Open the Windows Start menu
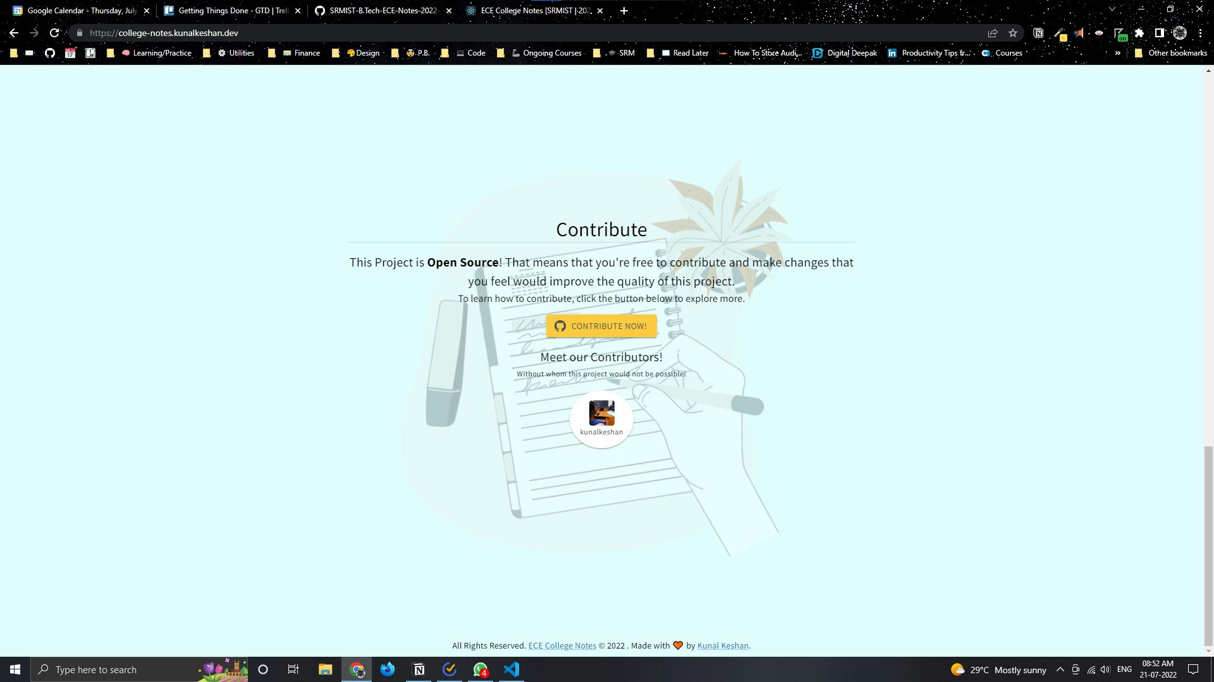 (x=15, y=669)
